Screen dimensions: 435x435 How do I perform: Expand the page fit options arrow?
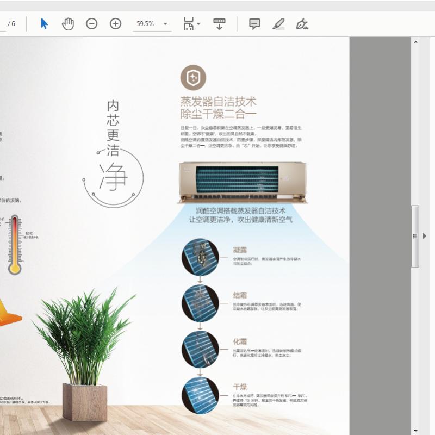[198, 24]
